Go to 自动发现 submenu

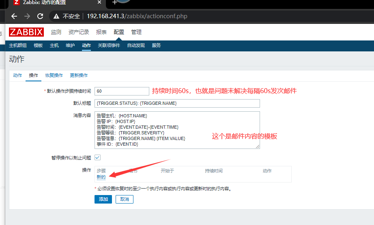(136, 45)
